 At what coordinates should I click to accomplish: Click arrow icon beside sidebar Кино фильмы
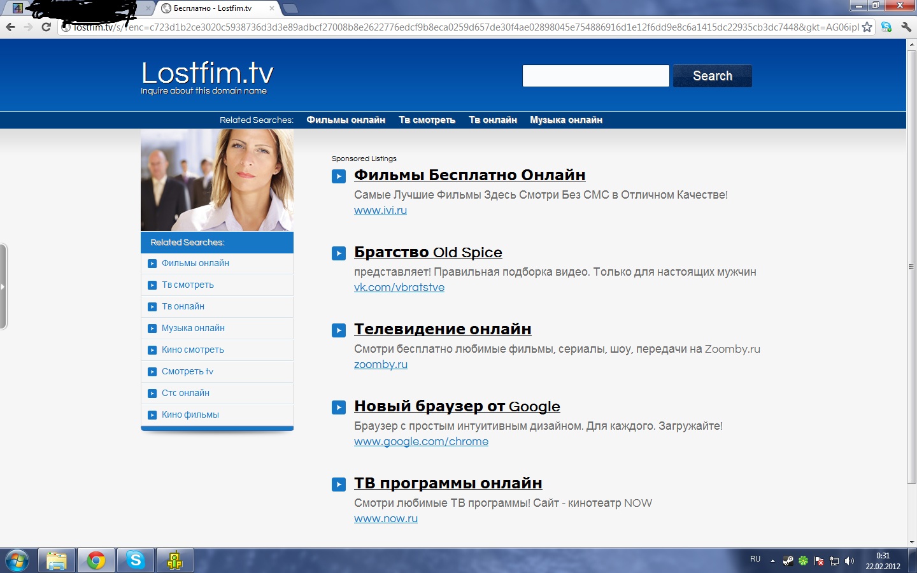[x=152, y=415]
